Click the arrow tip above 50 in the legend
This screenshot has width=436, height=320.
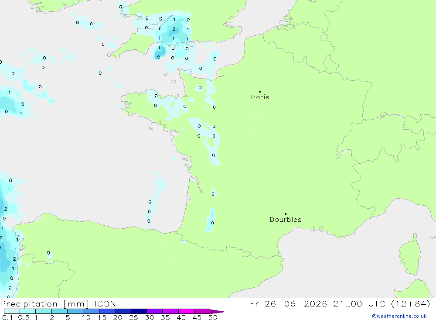pos(218,312)
